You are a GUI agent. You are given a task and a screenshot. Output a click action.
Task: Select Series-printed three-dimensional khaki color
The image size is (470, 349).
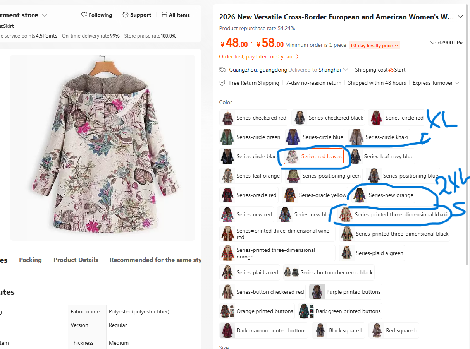393,214
